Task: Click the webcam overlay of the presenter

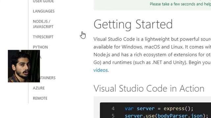Action: (24, 66)
